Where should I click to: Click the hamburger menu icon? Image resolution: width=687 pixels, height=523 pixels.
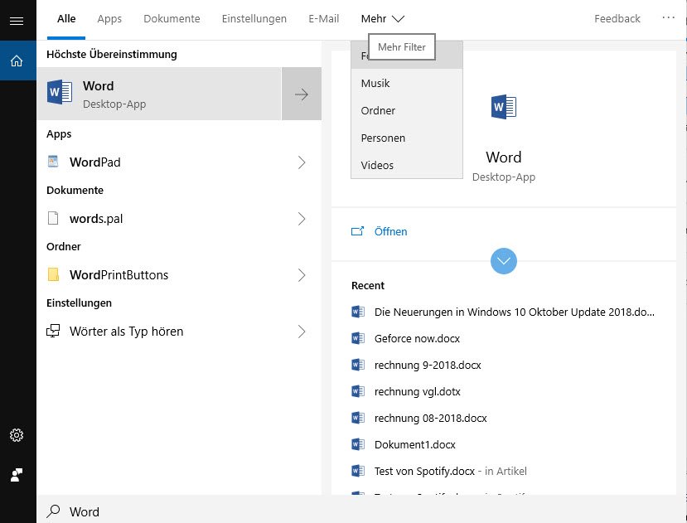click(17, 21)
